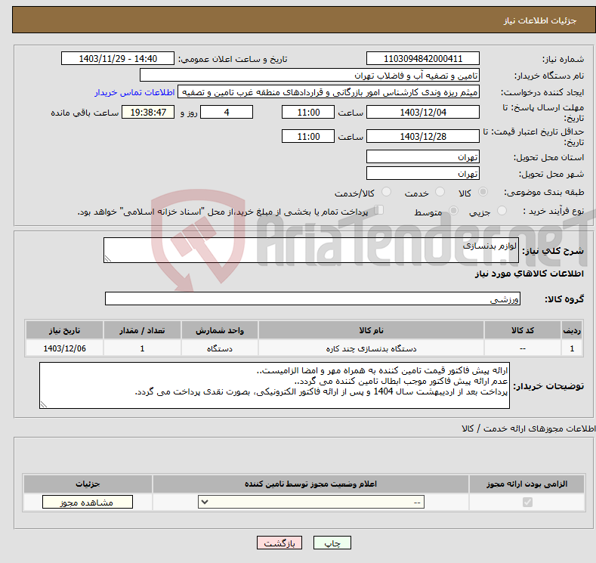Click the اطلاعات کالاهای مورد نیاز heading
Screen dimensions: 596x563
click(529, 274)
